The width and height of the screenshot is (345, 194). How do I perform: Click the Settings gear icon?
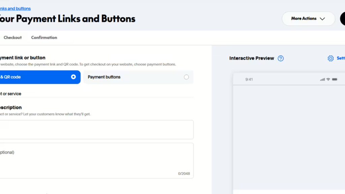click(x=331, y=58)
